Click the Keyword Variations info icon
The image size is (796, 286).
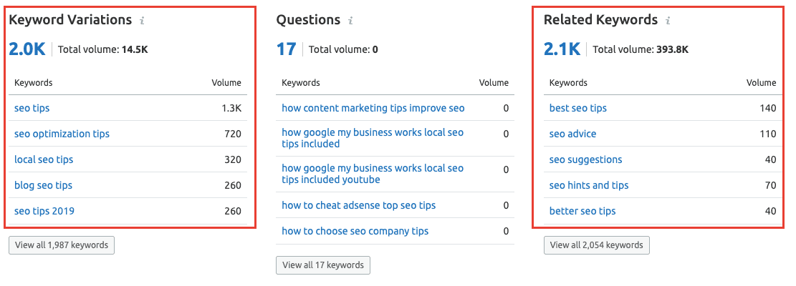click(142, 21)
